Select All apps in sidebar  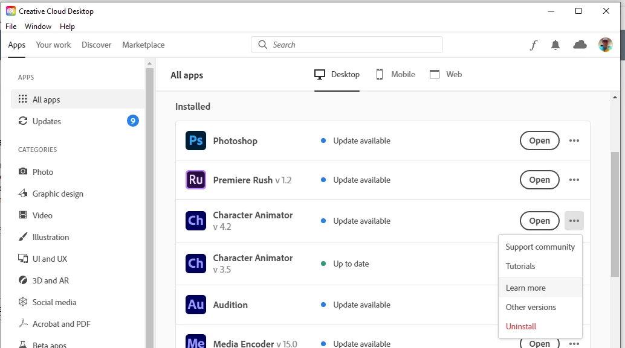click(x=78, y=100)
